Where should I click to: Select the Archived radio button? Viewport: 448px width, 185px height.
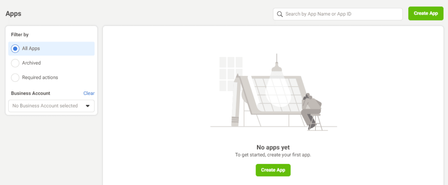coord(15,63)
